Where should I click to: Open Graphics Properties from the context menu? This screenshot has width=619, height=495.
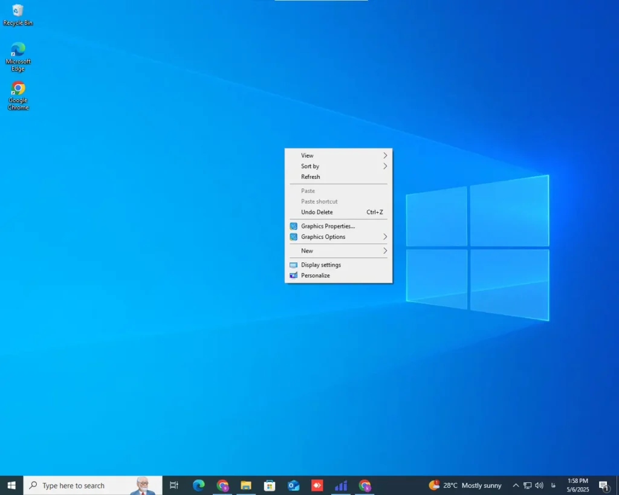click(x=339, y=226)
